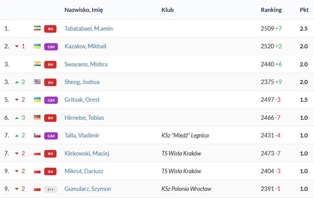The width and height of the screenshot is (314, 198).
Task: Open Klekowski, Maciej player link
Action: point(87,153)
